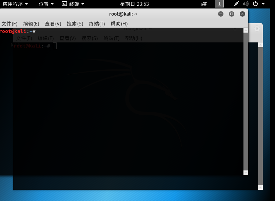Screen dimensions: 275x201
Task: Click the workspace indicator showing 1
Action: point(219,4)
